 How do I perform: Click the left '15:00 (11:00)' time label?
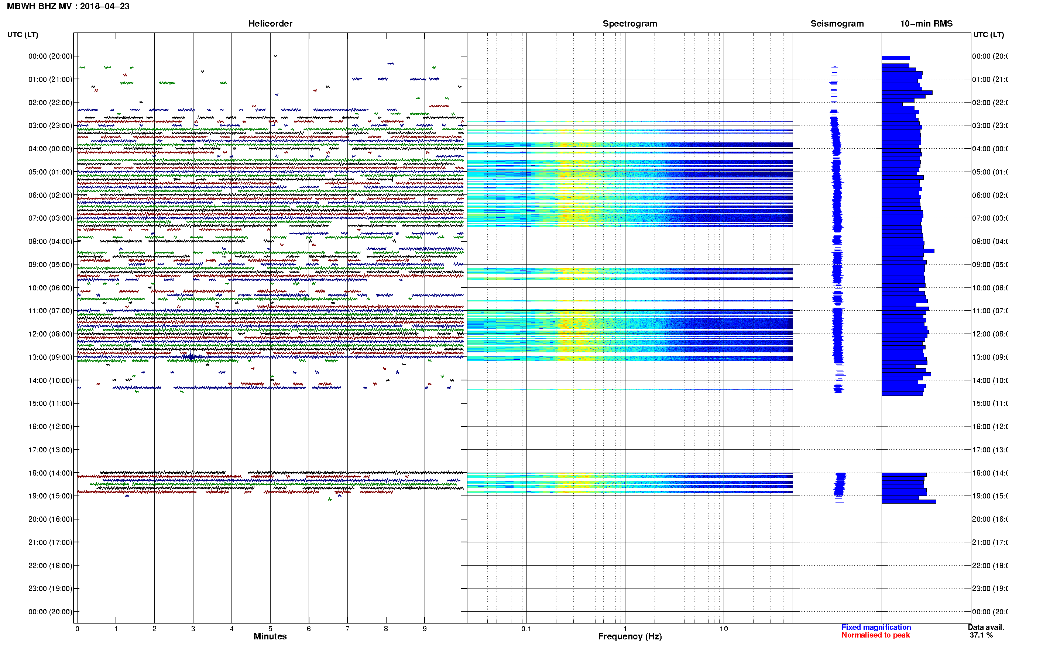pos(50,403)
